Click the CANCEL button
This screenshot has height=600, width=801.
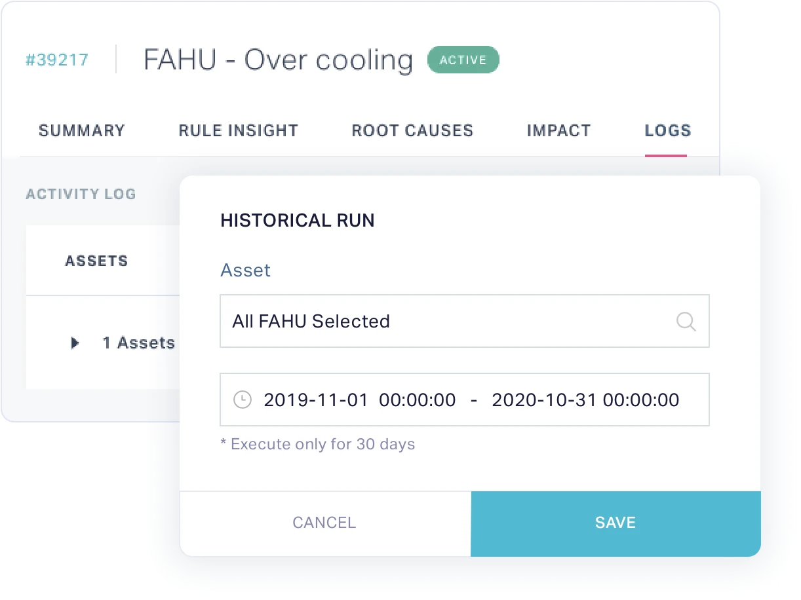pyautogui.click(x=324, y=523)
